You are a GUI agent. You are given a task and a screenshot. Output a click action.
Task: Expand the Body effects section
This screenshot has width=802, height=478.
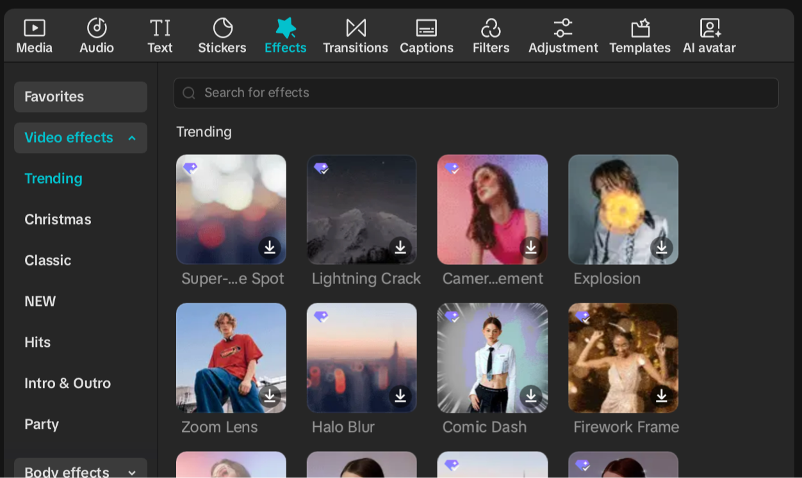tap(132, 472)
